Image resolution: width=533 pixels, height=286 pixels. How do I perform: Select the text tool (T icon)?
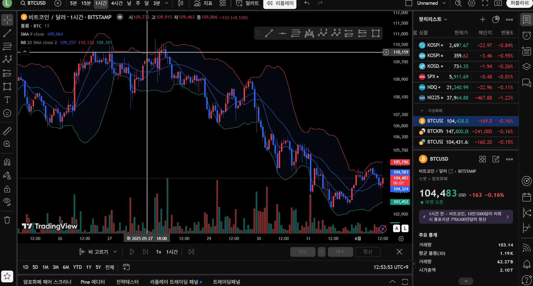(x=7, y=100)
